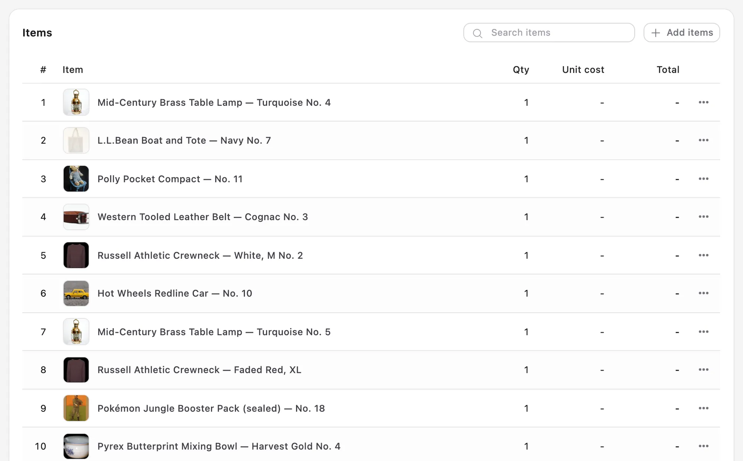Select 'Russell Athletic Crewneck — Faded Red, XL'
Image resolution: width=743 pixels, height=461 pixels.
(x=199, y=370)
